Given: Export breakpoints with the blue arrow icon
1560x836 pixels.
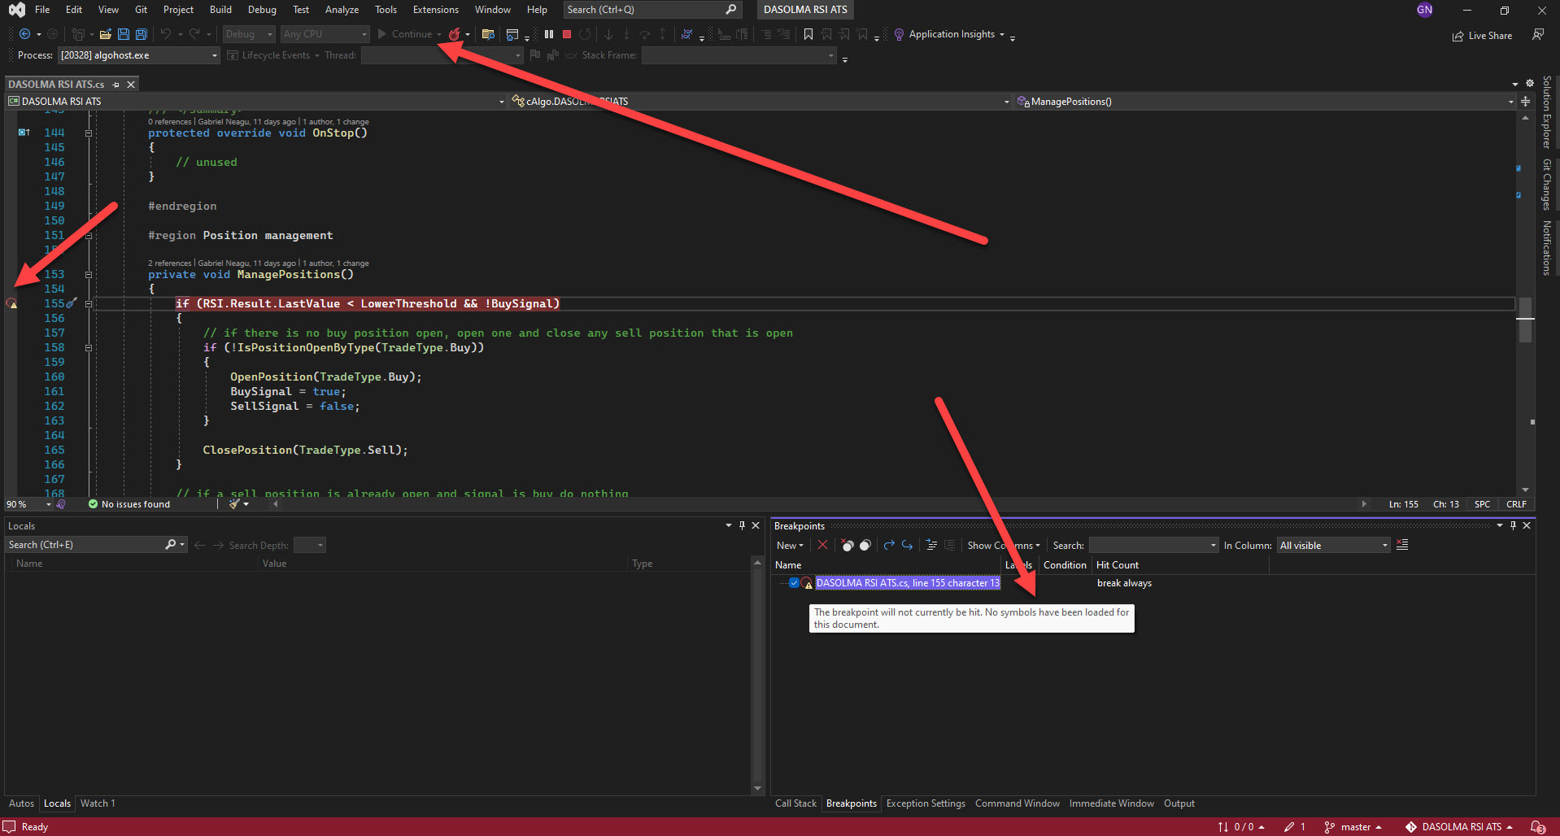Looking at the screenshot, I should pyautogui.click(x=889, y=545).
